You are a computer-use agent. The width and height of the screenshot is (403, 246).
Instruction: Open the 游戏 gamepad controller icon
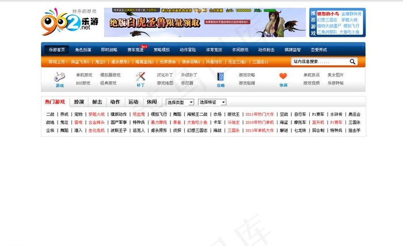60,77
